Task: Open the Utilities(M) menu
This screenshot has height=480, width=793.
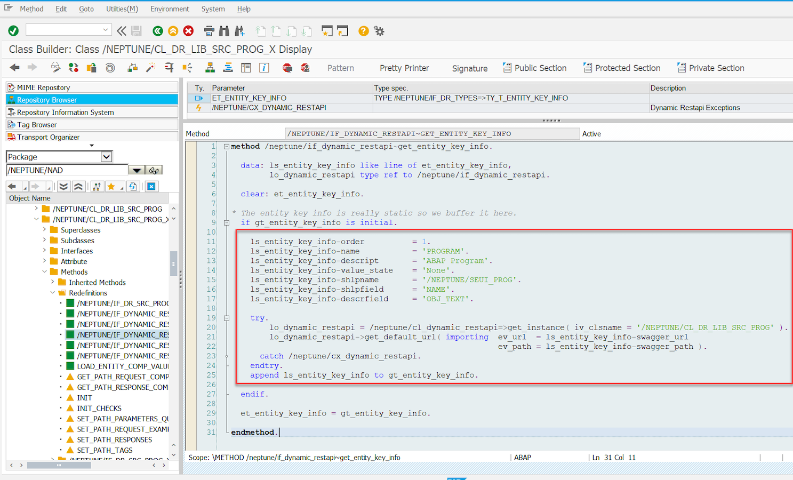Action: point(122,9)
